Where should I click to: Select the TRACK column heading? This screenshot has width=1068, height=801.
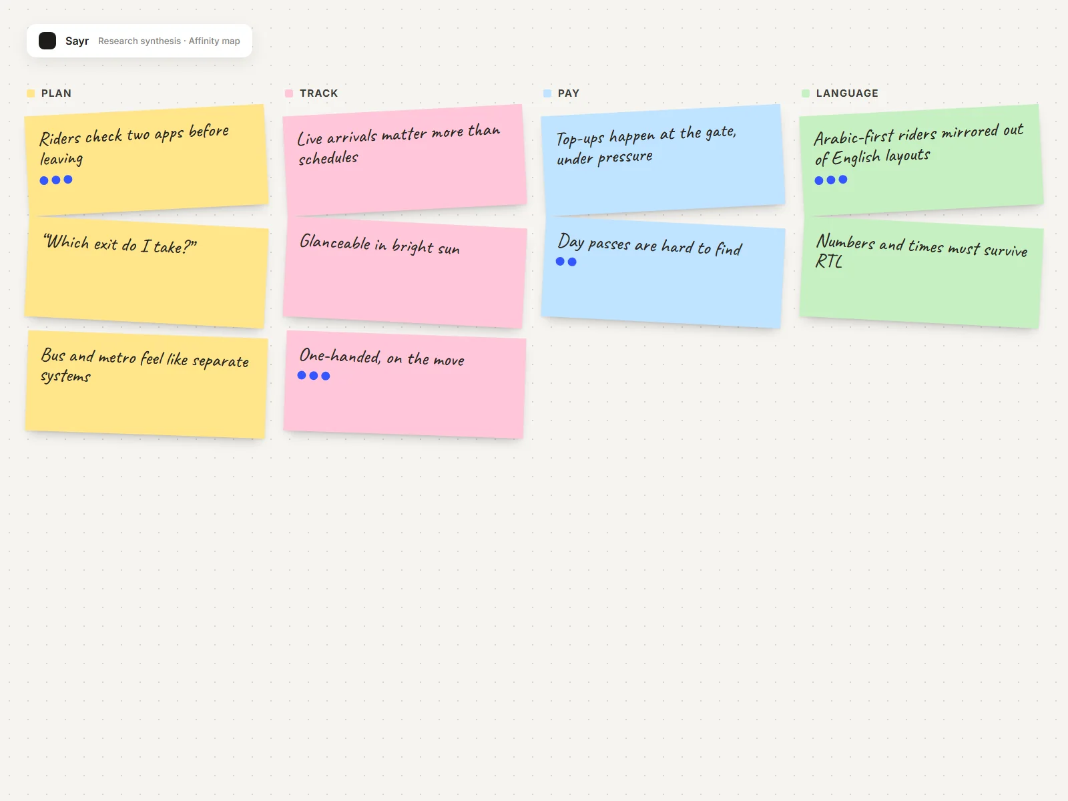point(318,93)
